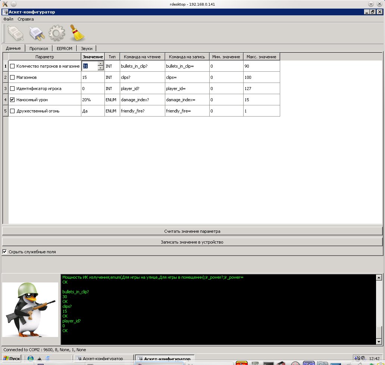Open the Файл menu
The image size is (385, 365).
coord(8,19)
